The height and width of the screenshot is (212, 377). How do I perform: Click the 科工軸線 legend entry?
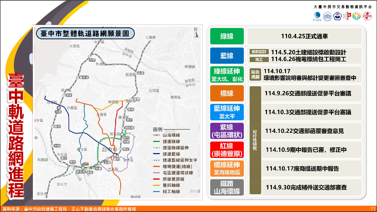(170, 191)
